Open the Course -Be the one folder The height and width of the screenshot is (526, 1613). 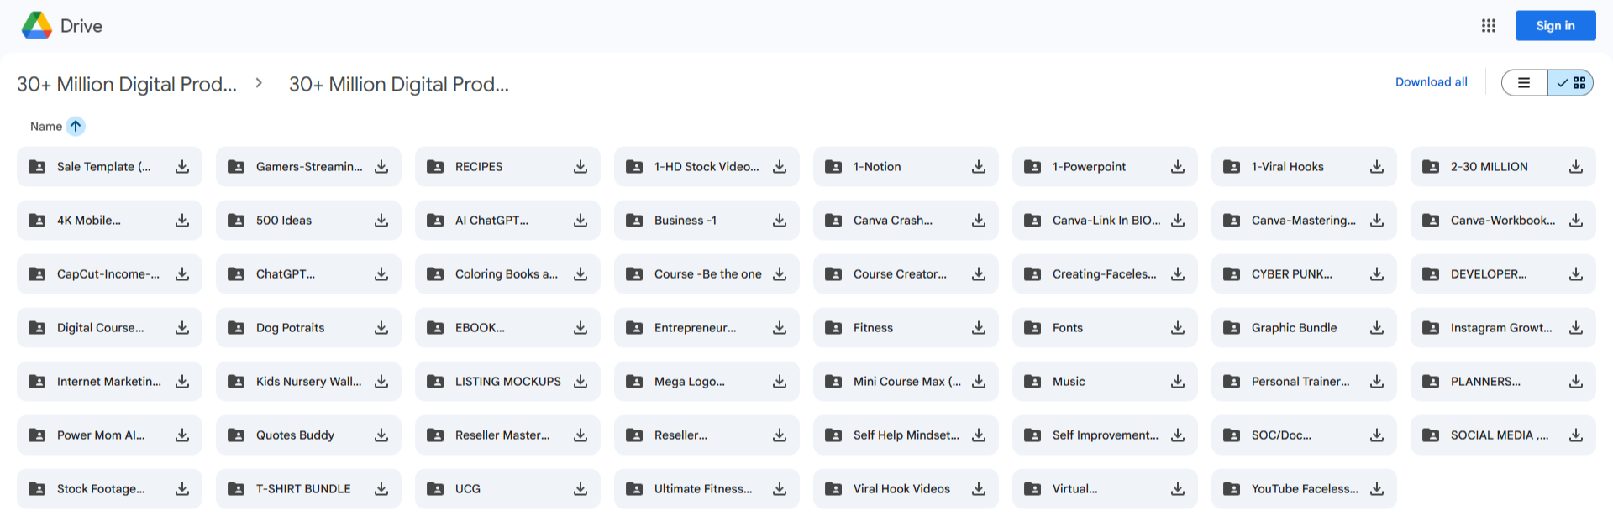707,274
